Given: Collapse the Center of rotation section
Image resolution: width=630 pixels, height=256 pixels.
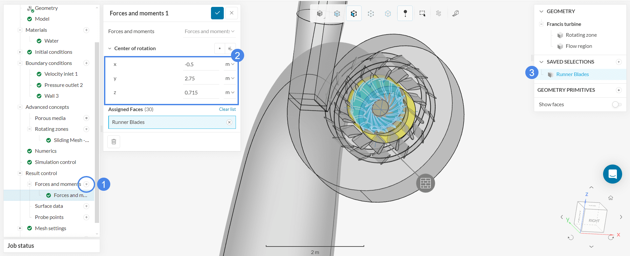Looking at the screenshot, I should (x=110, y=49).
